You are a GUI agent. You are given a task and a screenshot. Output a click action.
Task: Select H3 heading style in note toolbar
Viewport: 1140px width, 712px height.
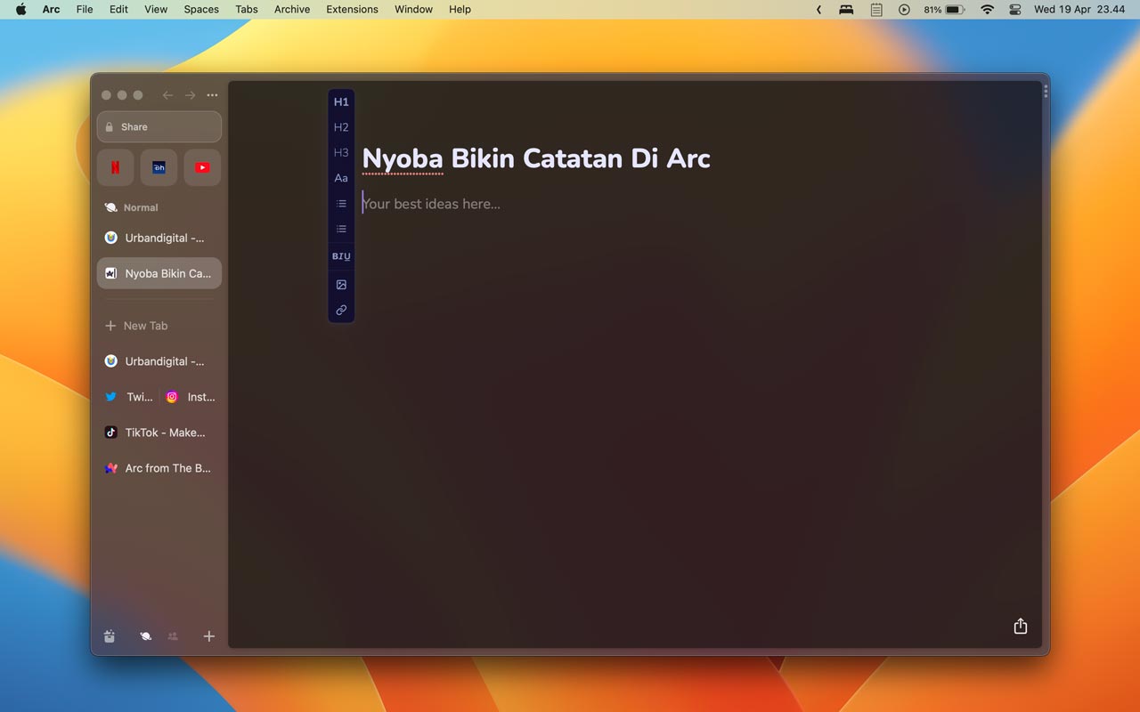click(341, 153)
